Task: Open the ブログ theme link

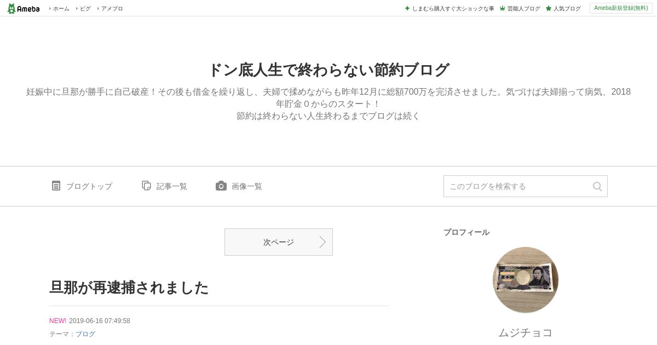Action: tap(85, 334)
